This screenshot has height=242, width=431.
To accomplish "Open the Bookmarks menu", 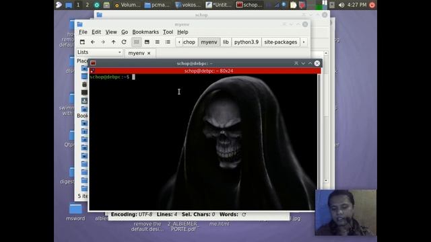I will tap(145, 32).
